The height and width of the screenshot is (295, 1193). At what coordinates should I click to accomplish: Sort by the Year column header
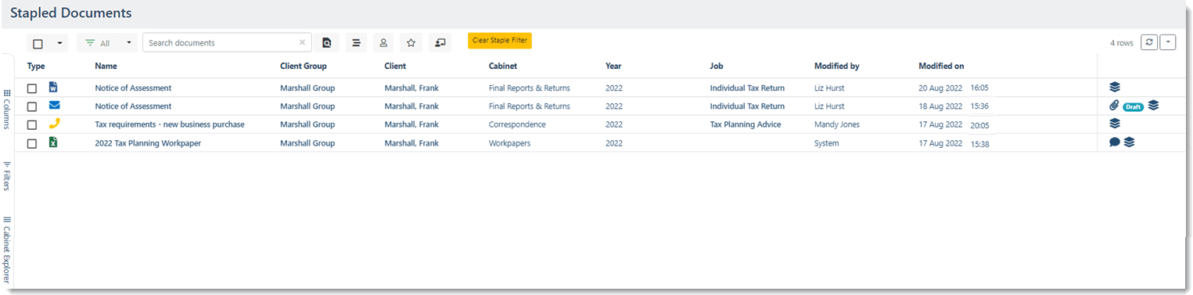point(613,67)
